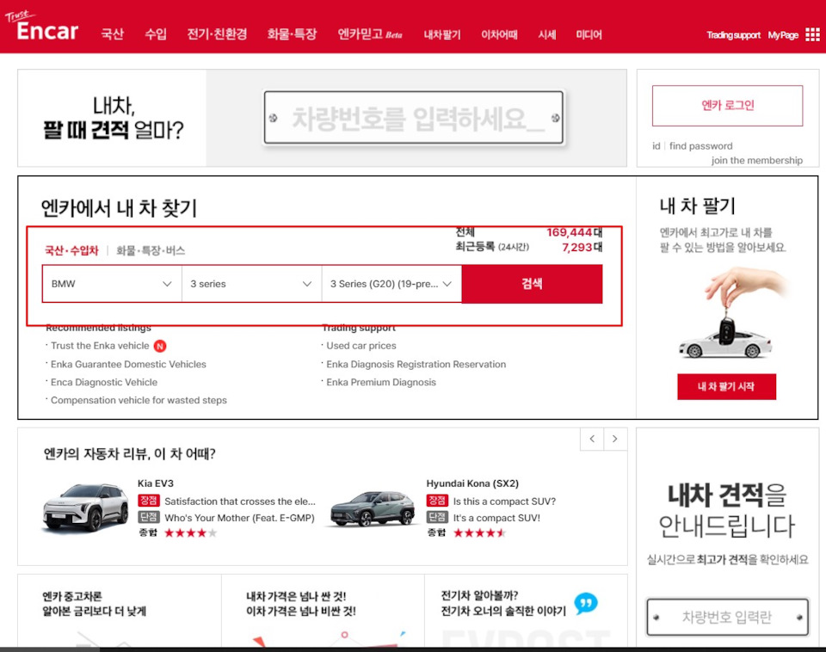
Task: Click find password link
Action: 700,146
